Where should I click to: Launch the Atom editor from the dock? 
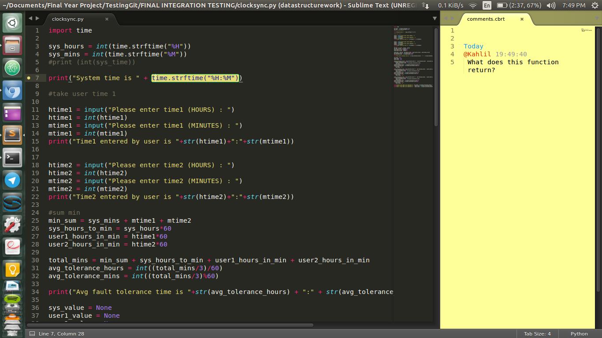[12, 68]
